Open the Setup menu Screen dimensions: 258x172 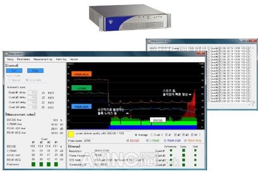click(x=10, y=59)
